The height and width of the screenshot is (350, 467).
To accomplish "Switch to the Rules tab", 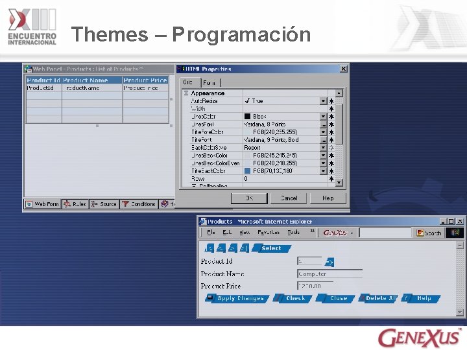I will pos(75,204).
